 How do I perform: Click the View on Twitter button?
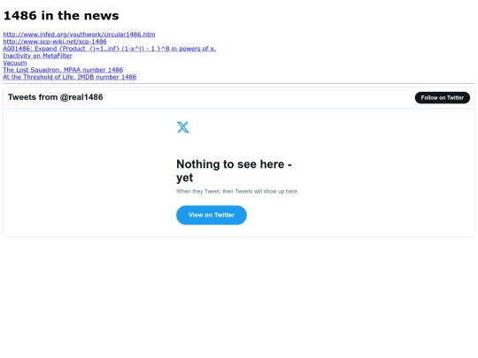[x=212, y=215]
